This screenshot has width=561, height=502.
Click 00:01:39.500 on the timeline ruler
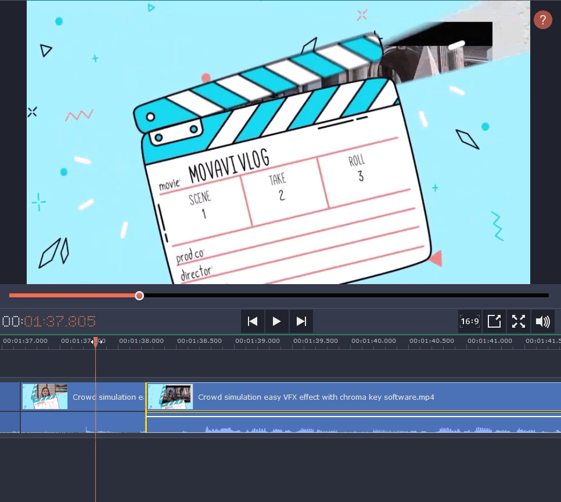(x=315, y=341)
